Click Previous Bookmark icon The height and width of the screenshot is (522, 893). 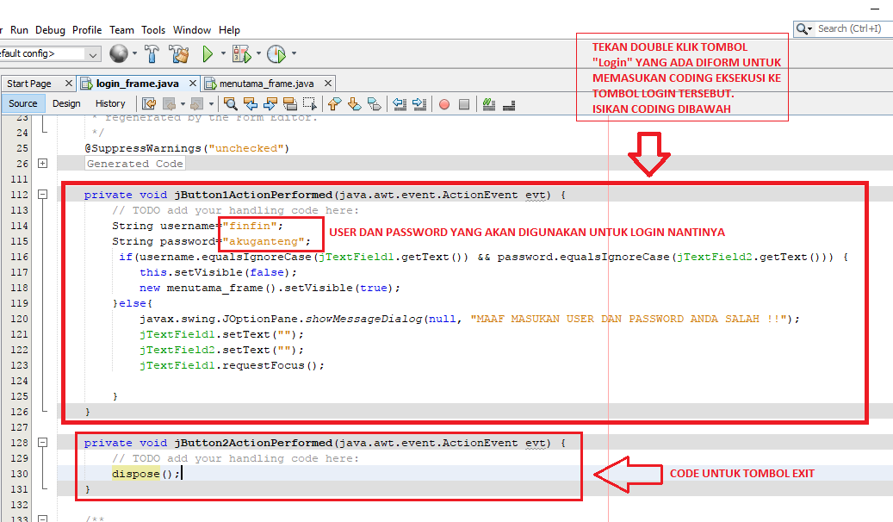coord(334,103)
